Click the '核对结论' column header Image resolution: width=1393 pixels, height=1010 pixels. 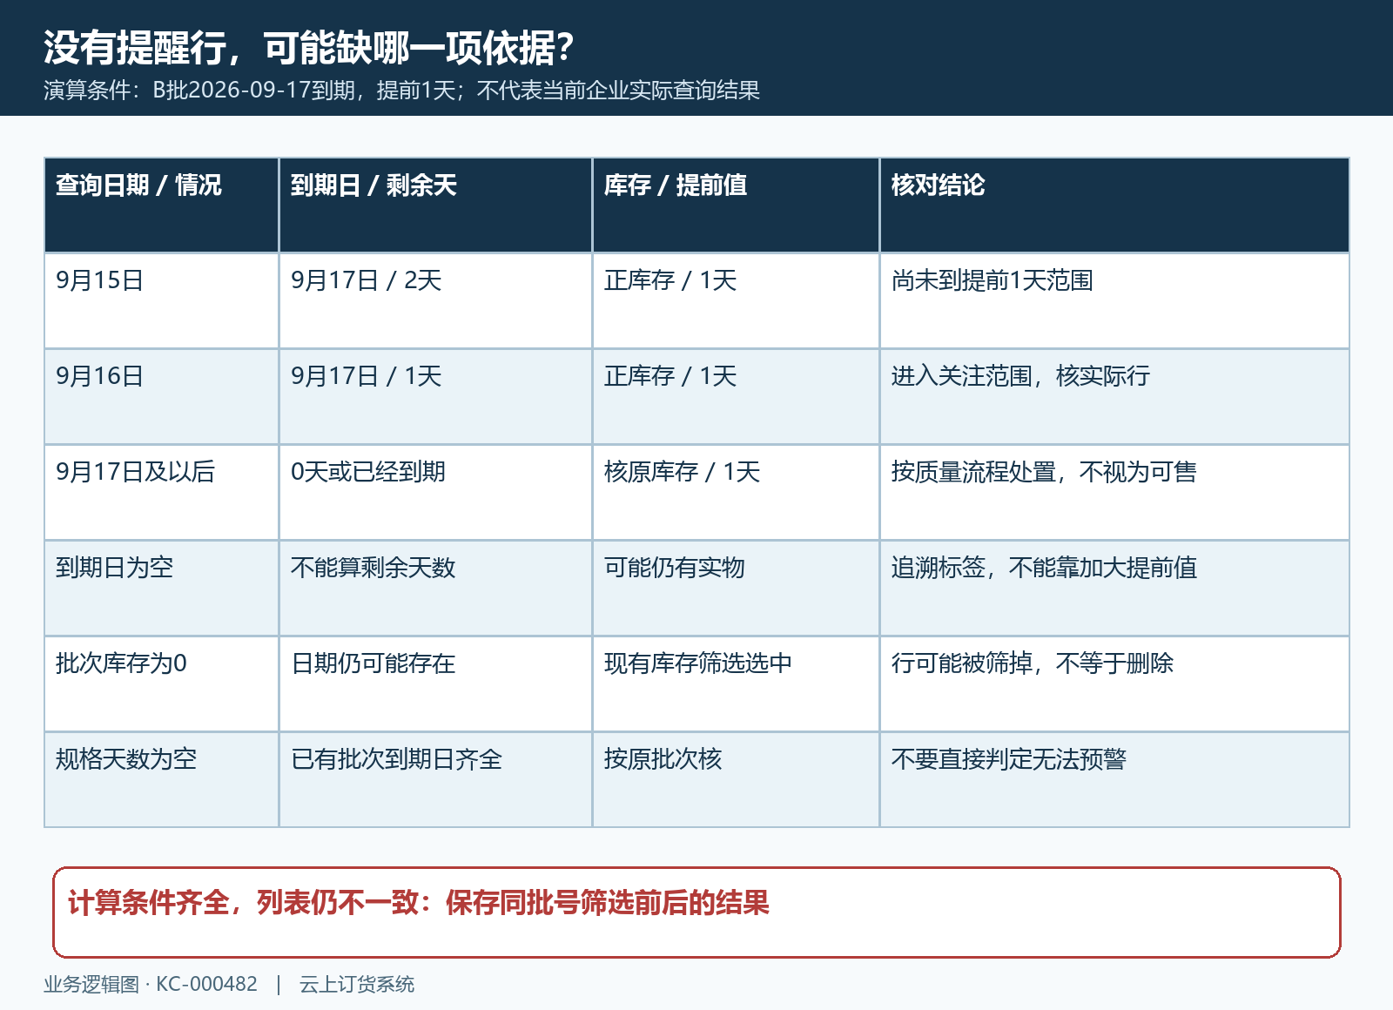[x=1114, y=205]
